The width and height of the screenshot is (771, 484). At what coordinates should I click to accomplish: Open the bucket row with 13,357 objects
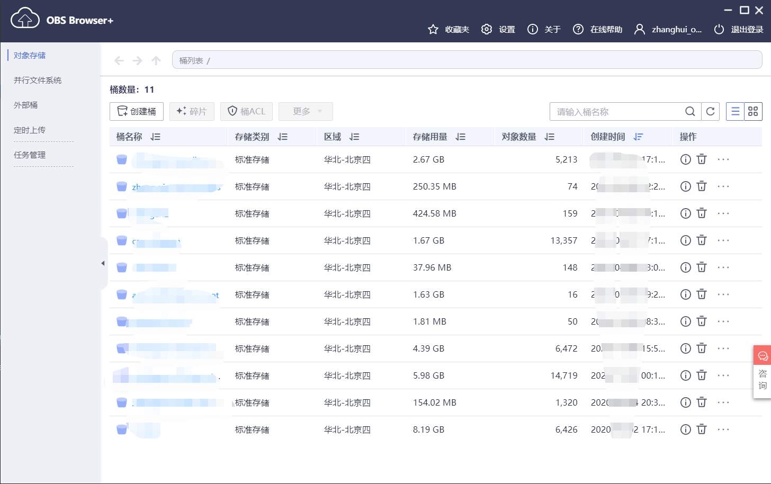pos(435,240)
